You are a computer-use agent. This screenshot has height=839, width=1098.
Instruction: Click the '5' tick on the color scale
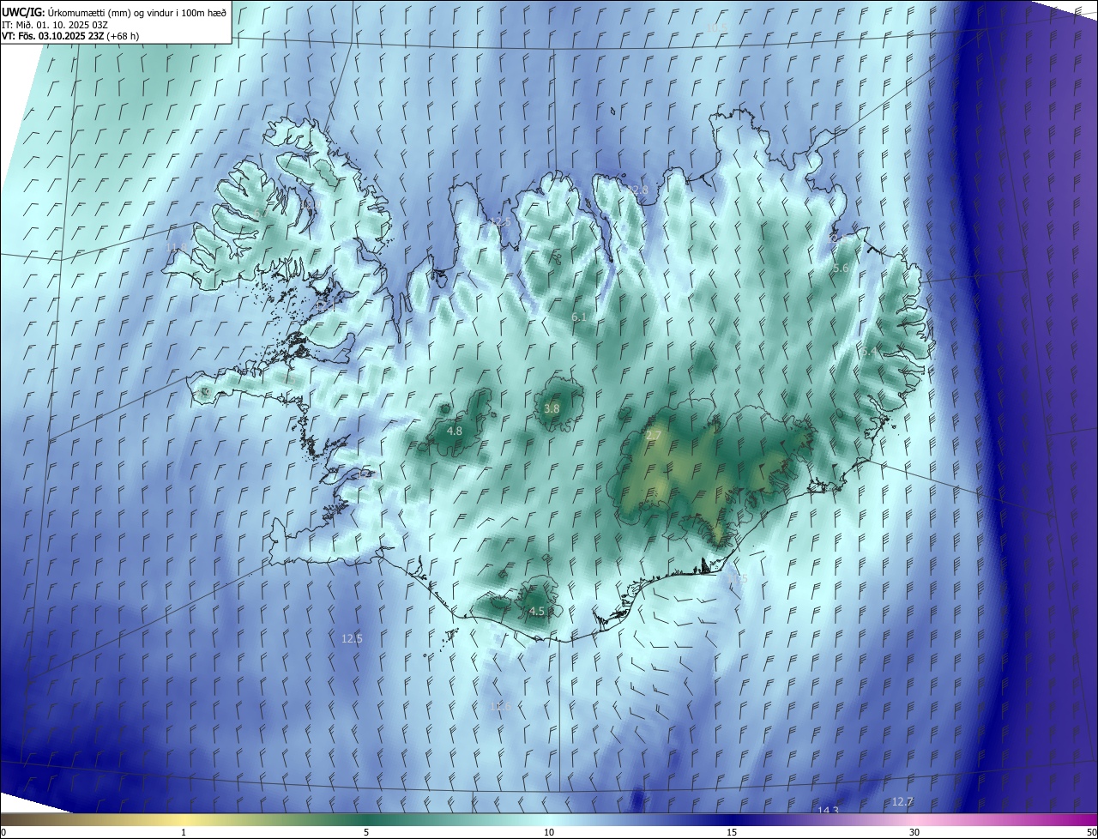coord(366,833)
